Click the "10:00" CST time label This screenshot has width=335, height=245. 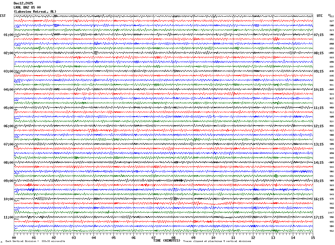click(x=9, y=199)
